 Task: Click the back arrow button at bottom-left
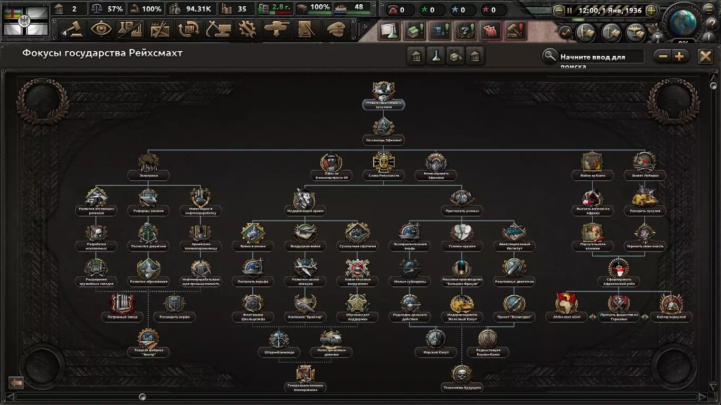coord(16,382)
